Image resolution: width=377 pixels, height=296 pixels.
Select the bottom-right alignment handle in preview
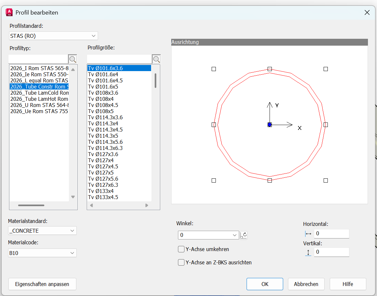[326, 180]
